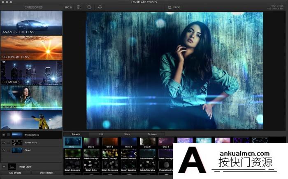The width and height of the screenshot is (288, 179).
Task: Open the Elements category
Action: 31,73
